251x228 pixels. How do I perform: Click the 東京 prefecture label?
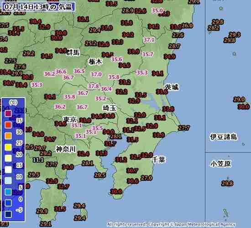pyautogui.click(x=70, y=119)
